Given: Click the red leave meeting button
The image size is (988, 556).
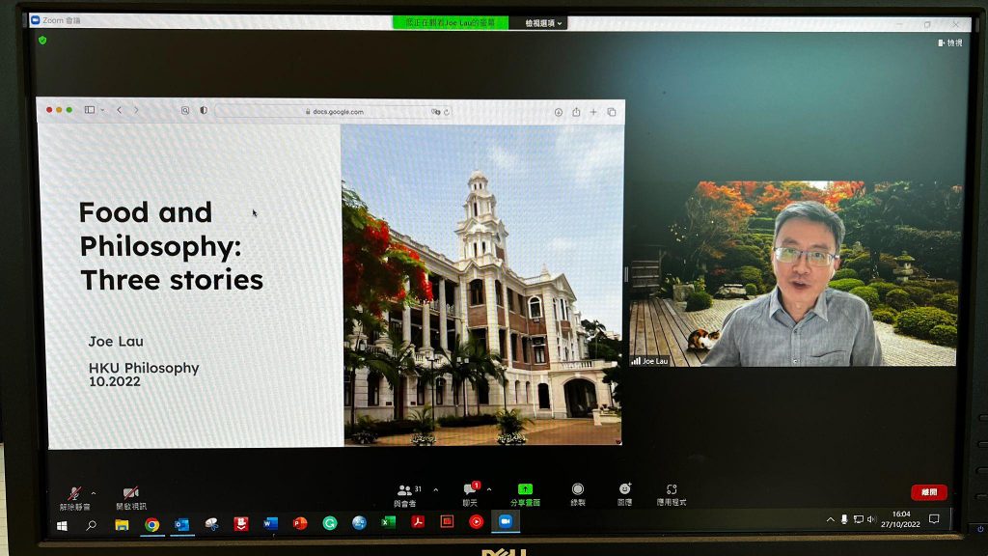Looking at the screenshot, I should (929, 491).
